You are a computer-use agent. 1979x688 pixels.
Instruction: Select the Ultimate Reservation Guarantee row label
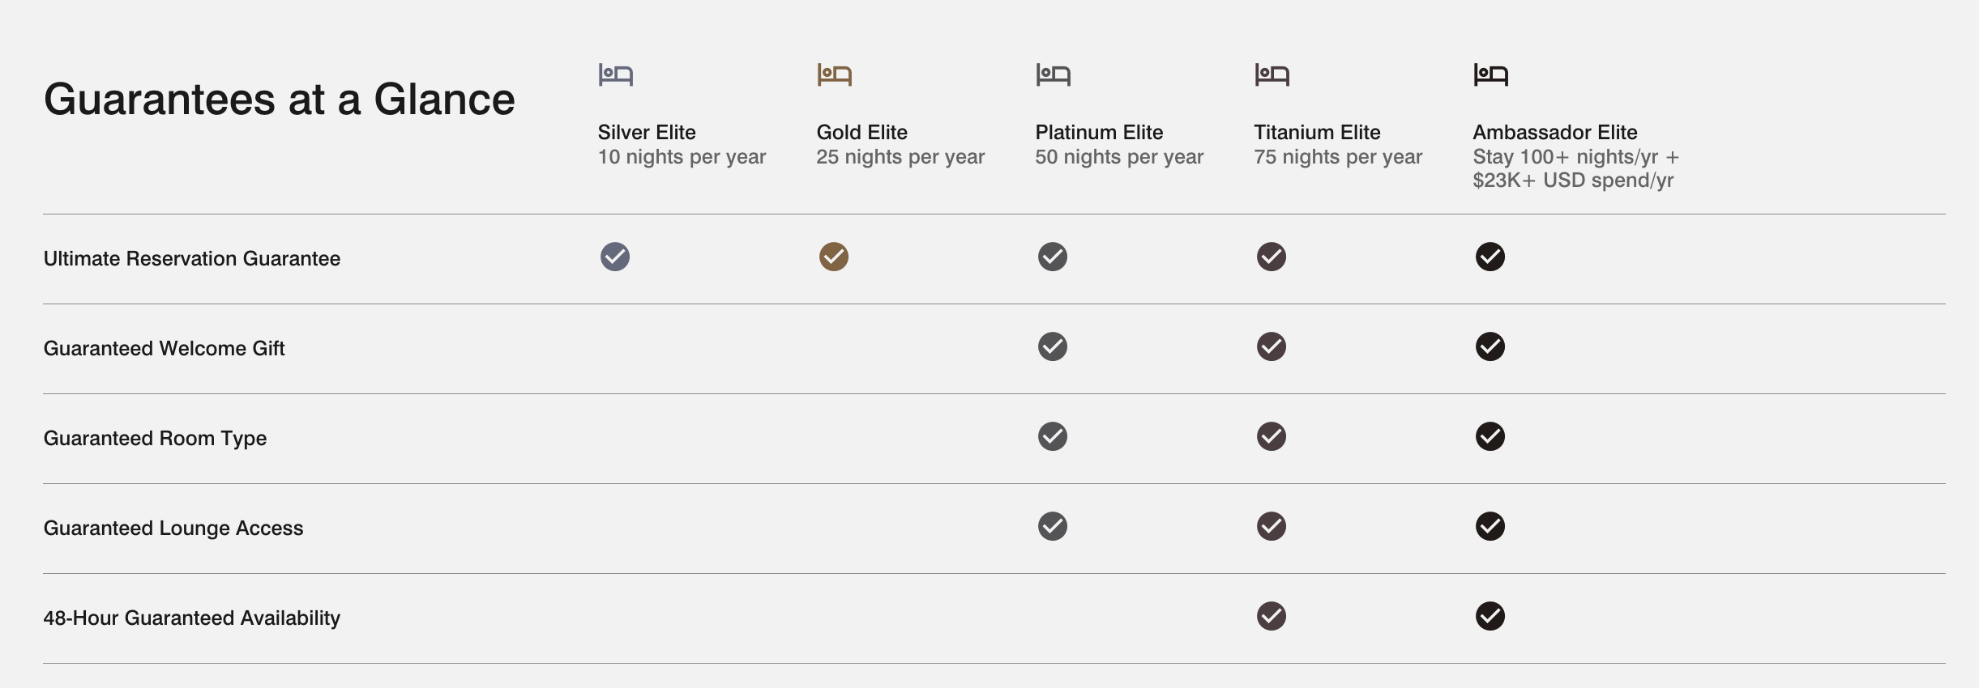tap(192, 259)
